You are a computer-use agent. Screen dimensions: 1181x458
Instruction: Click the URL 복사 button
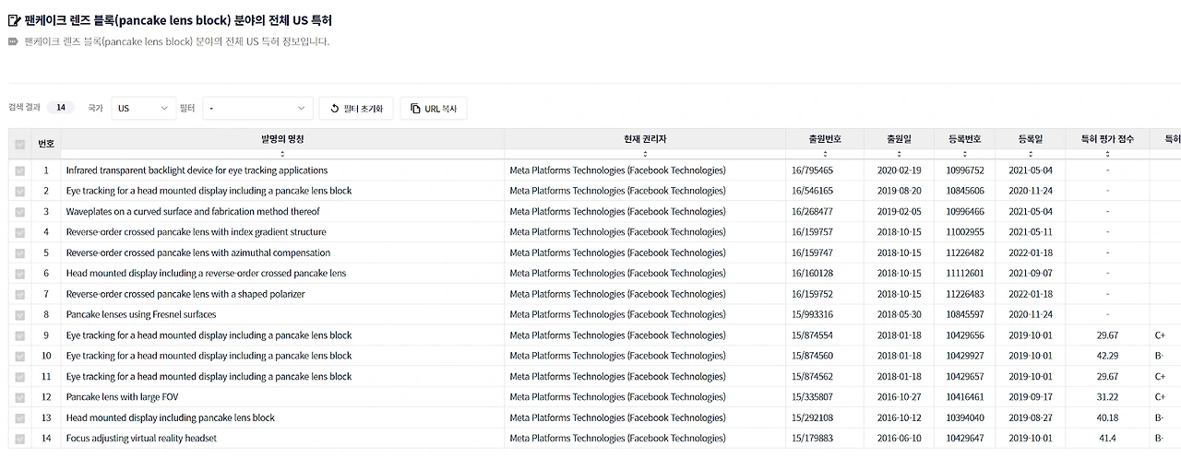(x=433, y=109)
